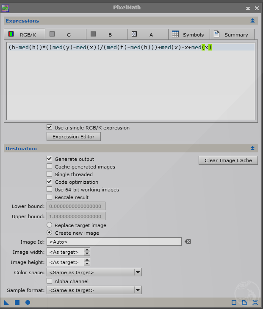
Task: Click the Apply Global circle icon
Action: [x=28, y=303]
